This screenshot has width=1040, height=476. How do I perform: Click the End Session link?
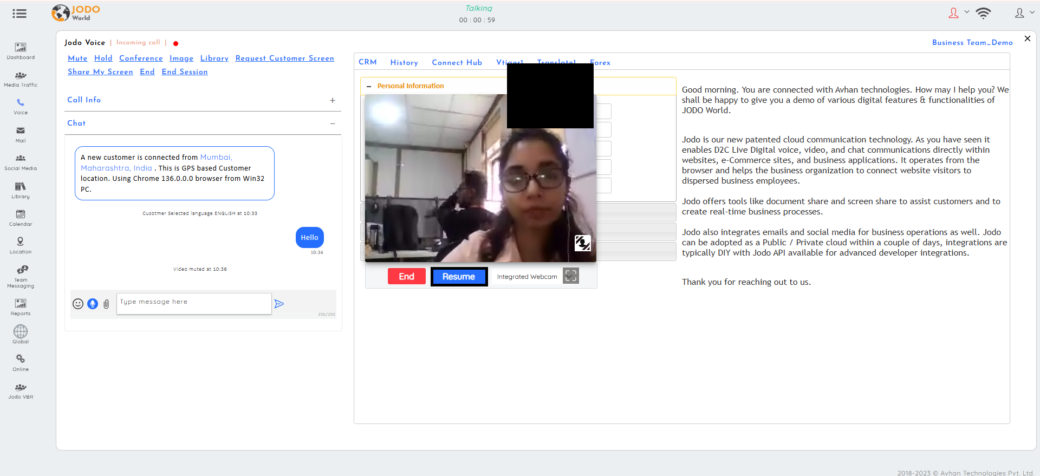(x=185, y=72)
